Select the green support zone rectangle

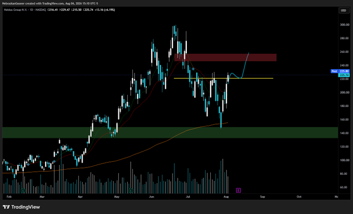(170, 133)
